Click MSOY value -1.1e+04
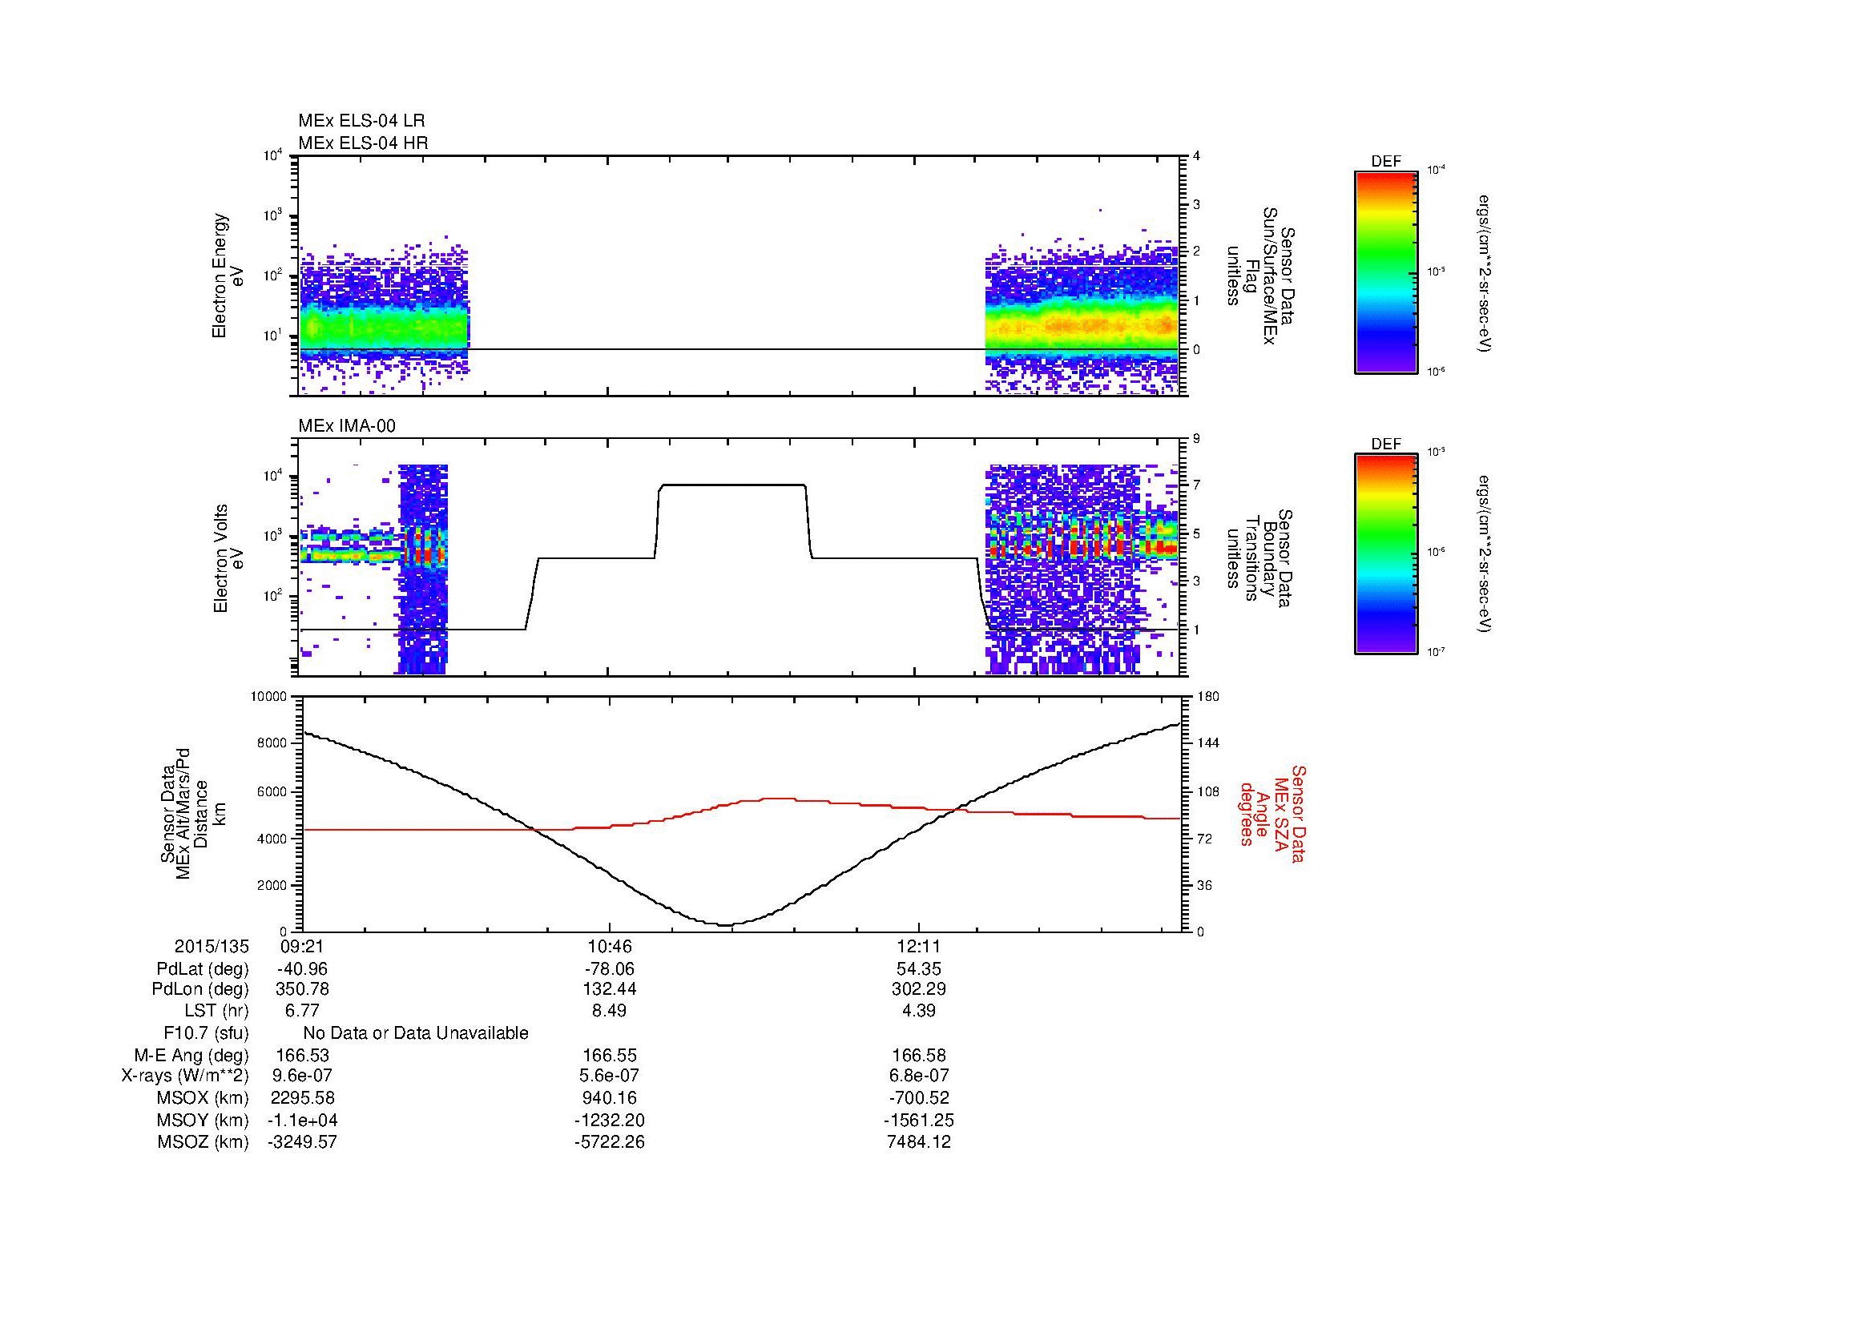The image size is (1874, 1324). click(302, 1120)
